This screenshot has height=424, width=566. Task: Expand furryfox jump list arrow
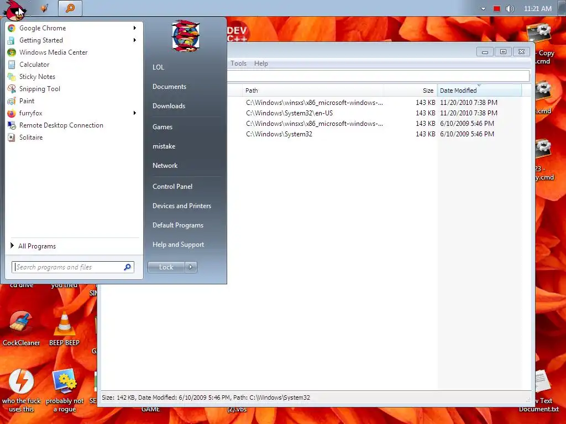tap(135, 113)
